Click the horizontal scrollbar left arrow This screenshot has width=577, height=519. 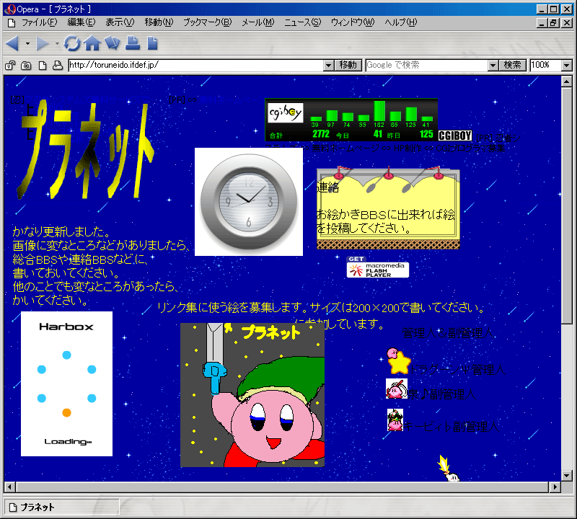tap(9, 487)
